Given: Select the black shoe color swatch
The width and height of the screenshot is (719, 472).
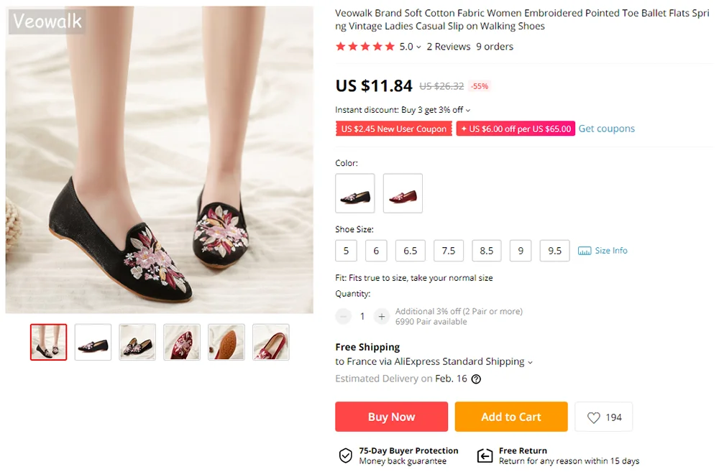Looking at the screenshot, I should [355, 193].
